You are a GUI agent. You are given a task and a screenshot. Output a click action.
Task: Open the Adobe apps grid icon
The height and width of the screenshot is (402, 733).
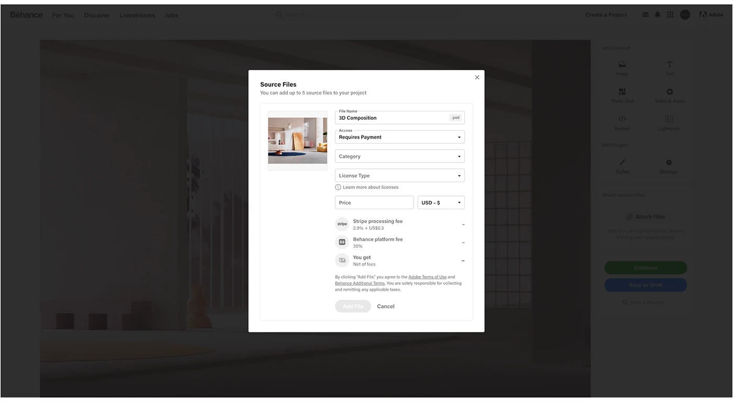(x=670, y=15)
